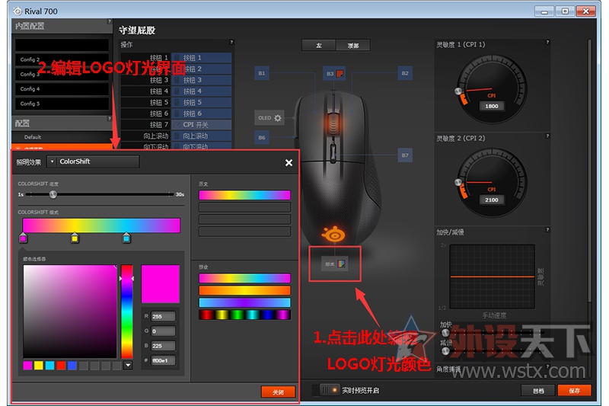Pick the red saved color swatch
Image resolution: width=609 pixels, height=406 pixels.
click(x=61, y=365)
